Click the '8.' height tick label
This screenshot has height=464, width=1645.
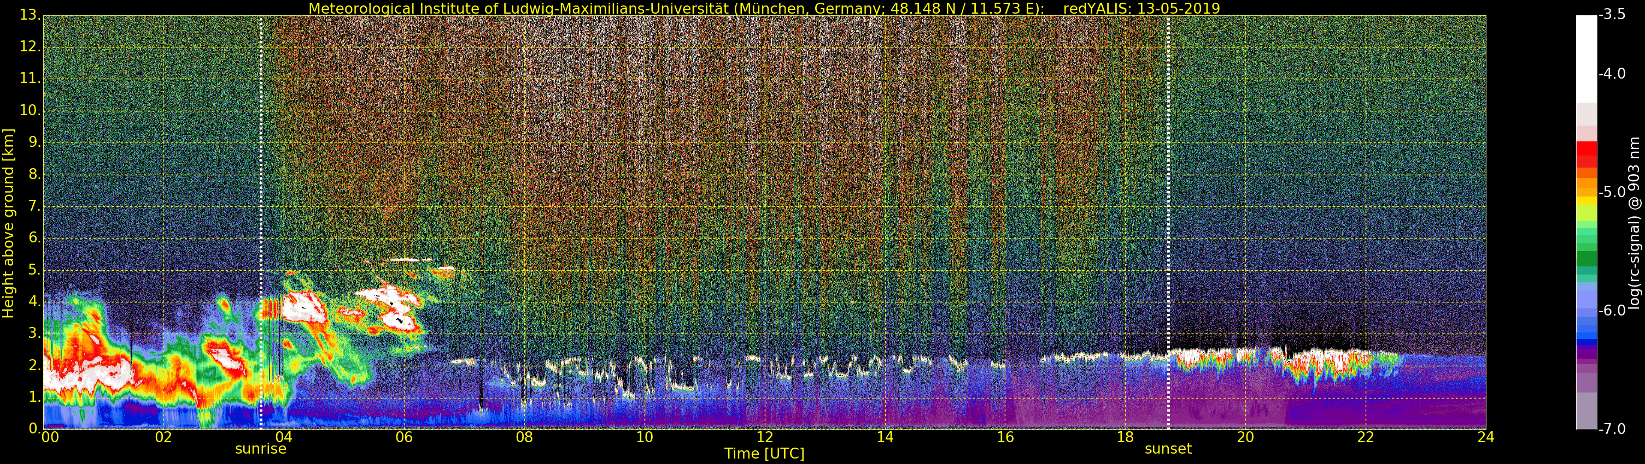(x=34, y=174)
